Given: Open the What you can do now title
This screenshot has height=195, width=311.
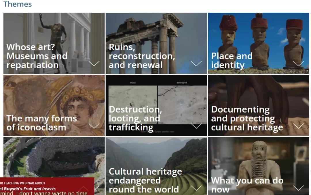Looking at the screenshot, I should pyautogui.click(x=247, y=185).
